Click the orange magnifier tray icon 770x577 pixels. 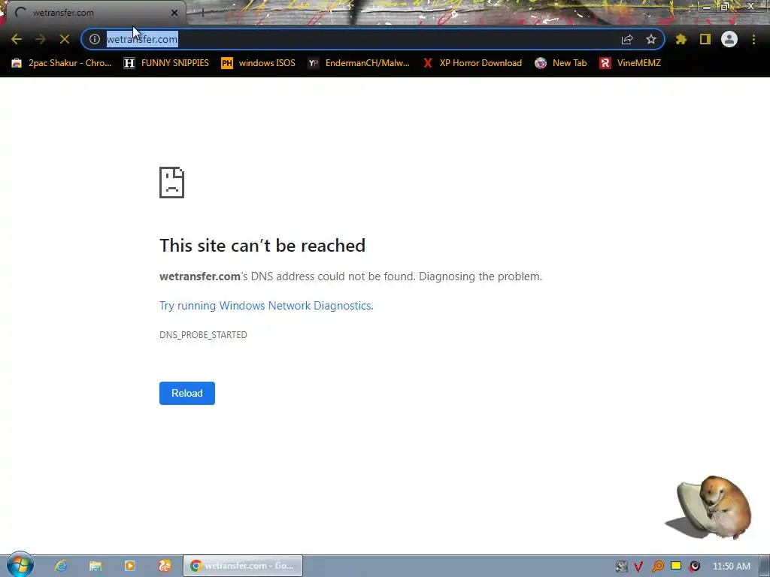(x=657, y=566)
